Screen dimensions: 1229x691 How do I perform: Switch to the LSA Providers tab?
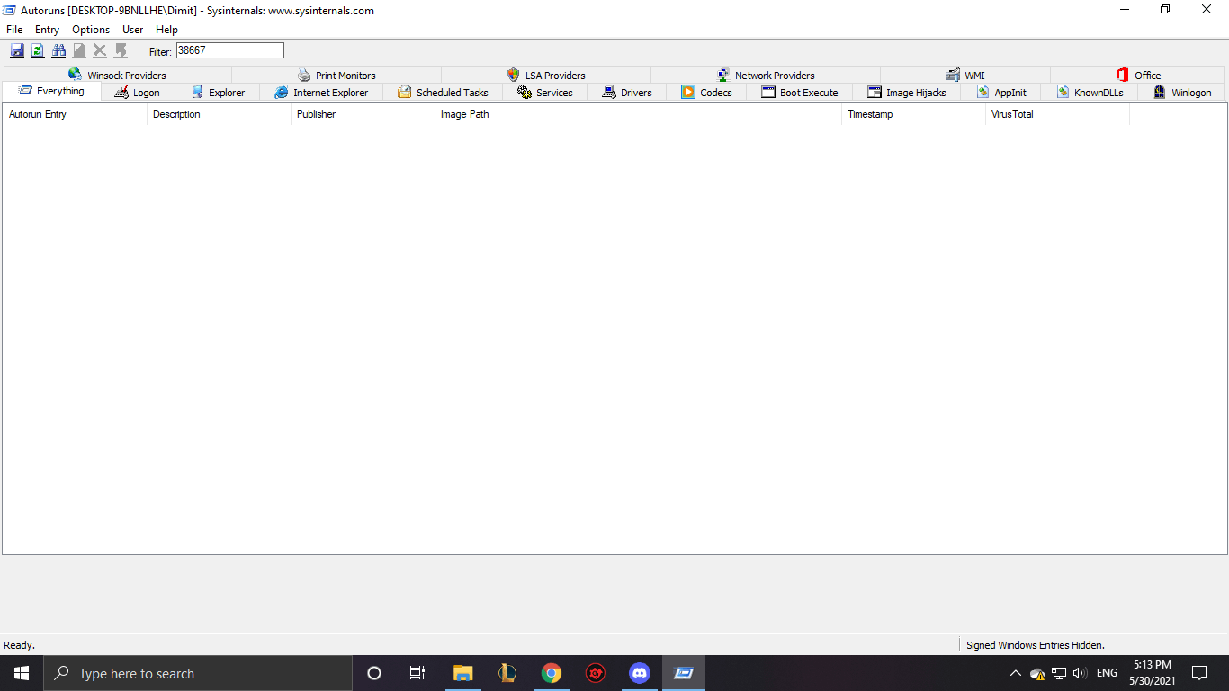click(x=546, y=75)
